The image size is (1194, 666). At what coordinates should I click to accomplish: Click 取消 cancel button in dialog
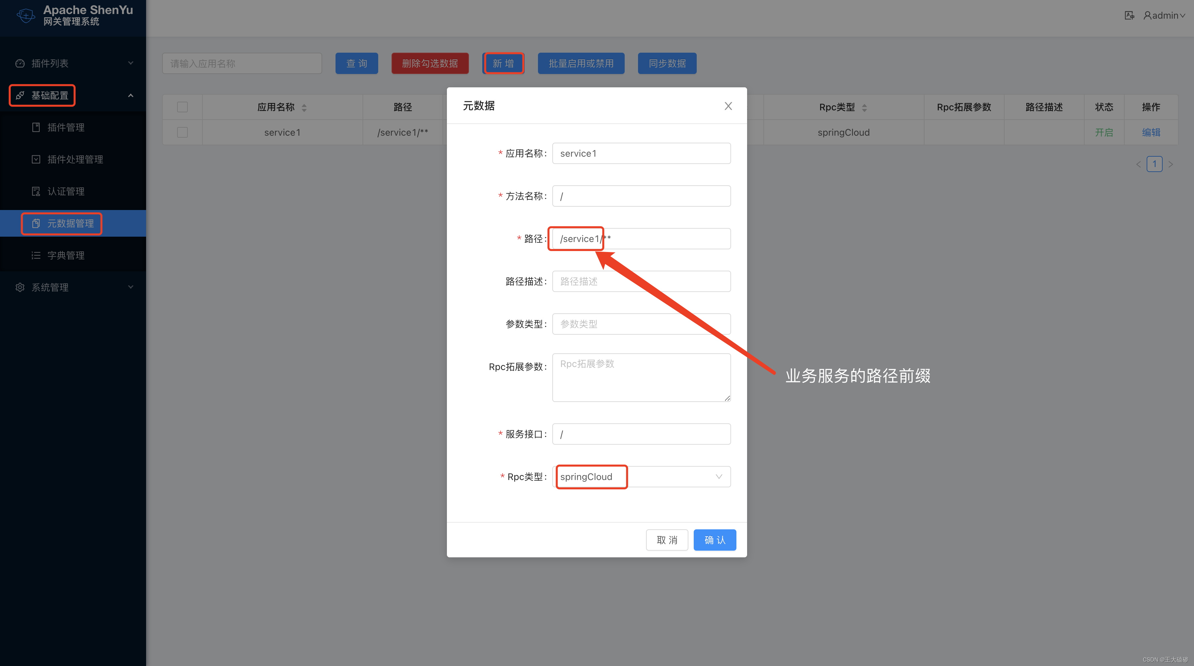coord(667,540)
